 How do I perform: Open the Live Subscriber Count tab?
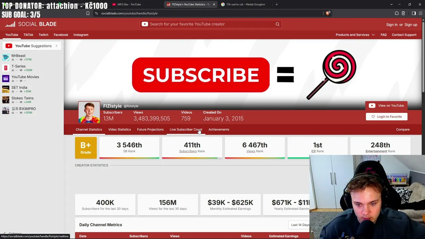186,129
